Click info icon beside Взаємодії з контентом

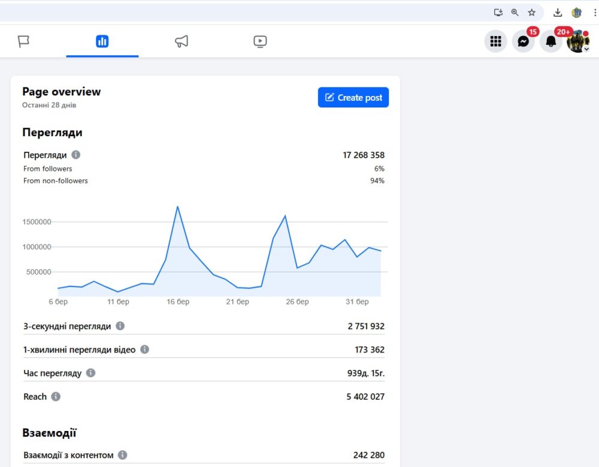122,455
